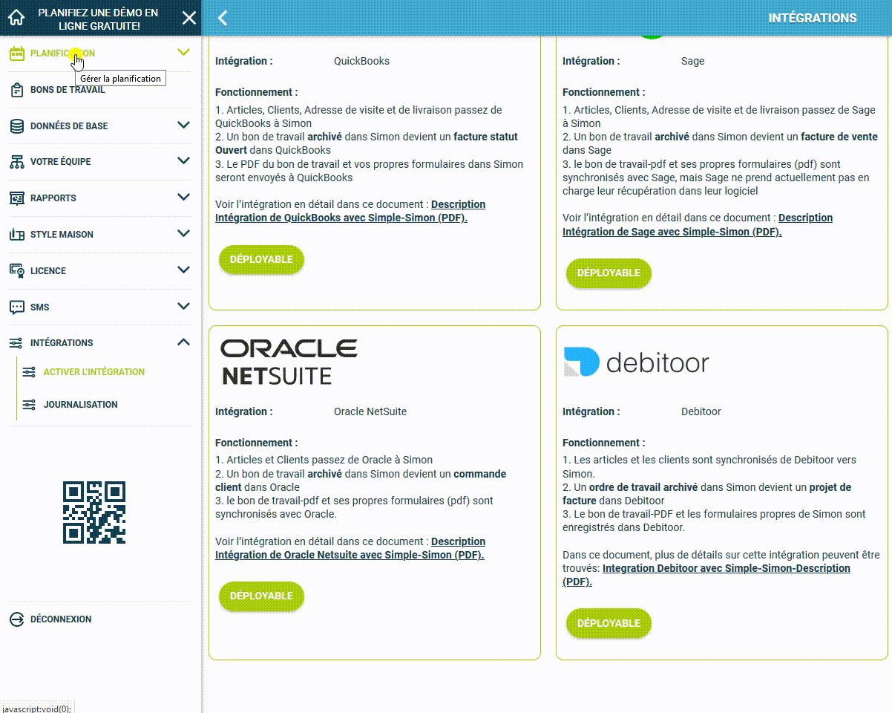Image resolution: width=892 pixels, height=713 pixels.
Task: Close the free demo banner
Action: (189, 18)
